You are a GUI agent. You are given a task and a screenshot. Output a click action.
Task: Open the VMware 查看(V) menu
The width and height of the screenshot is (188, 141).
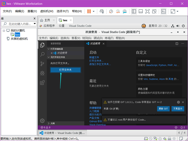point(32,11)
